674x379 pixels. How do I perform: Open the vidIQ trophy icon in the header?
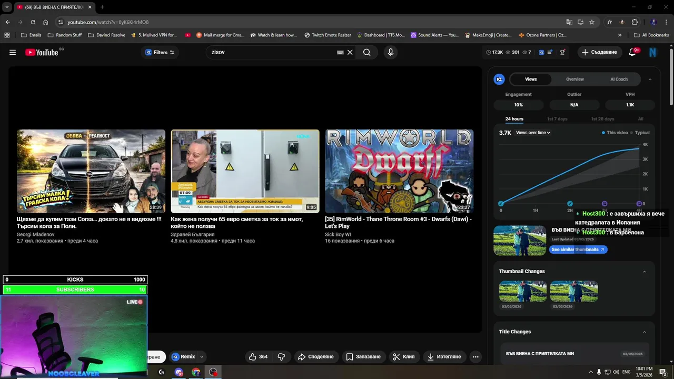pyautogui.click(x=562, y=52)
